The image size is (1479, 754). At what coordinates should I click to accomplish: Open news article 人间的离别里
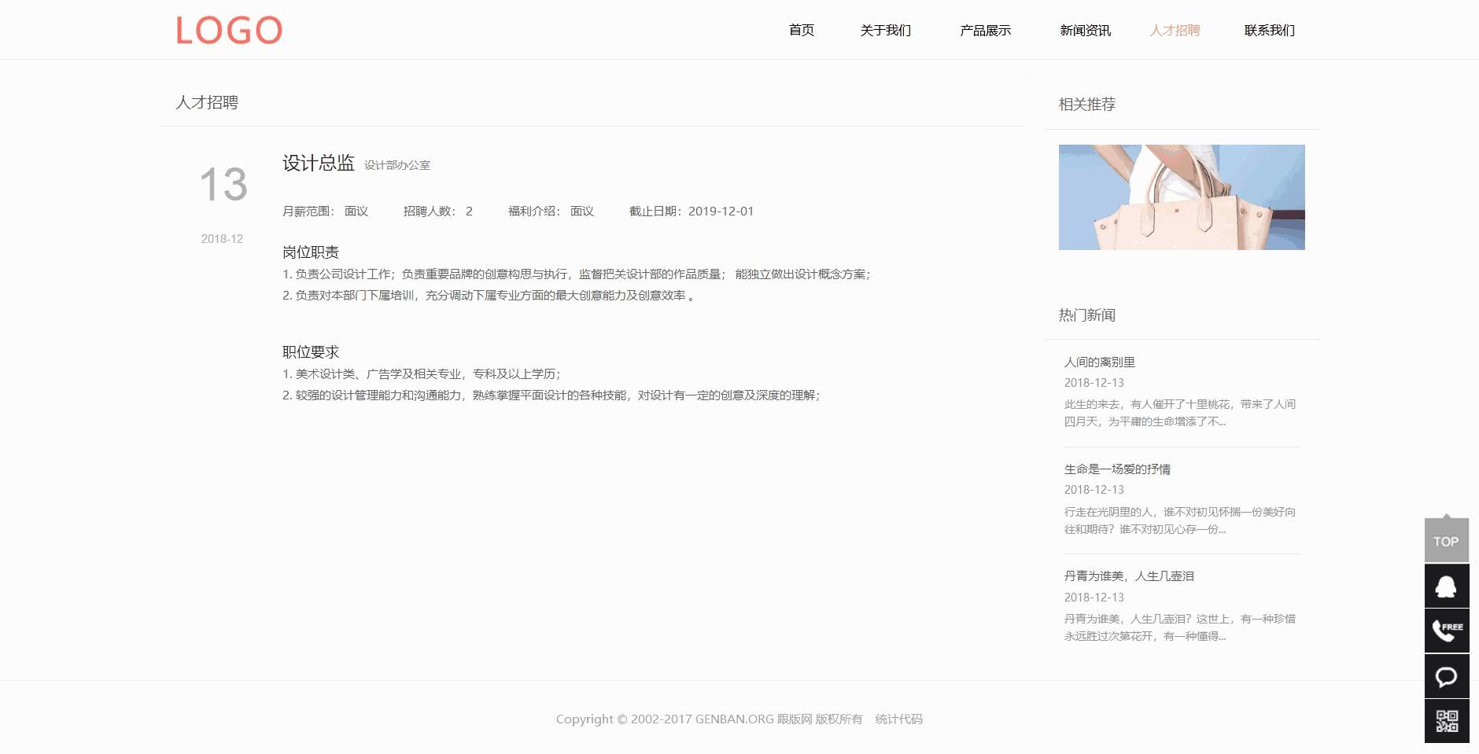click(1100, 362)
